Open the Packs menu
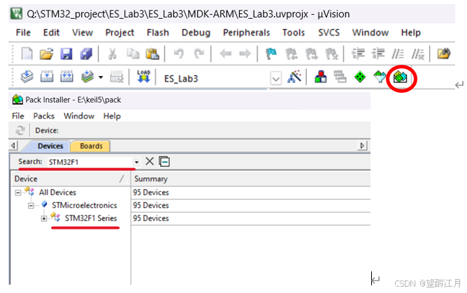The width and height of the screenshot is (467, 293). [x=44, y=116]
